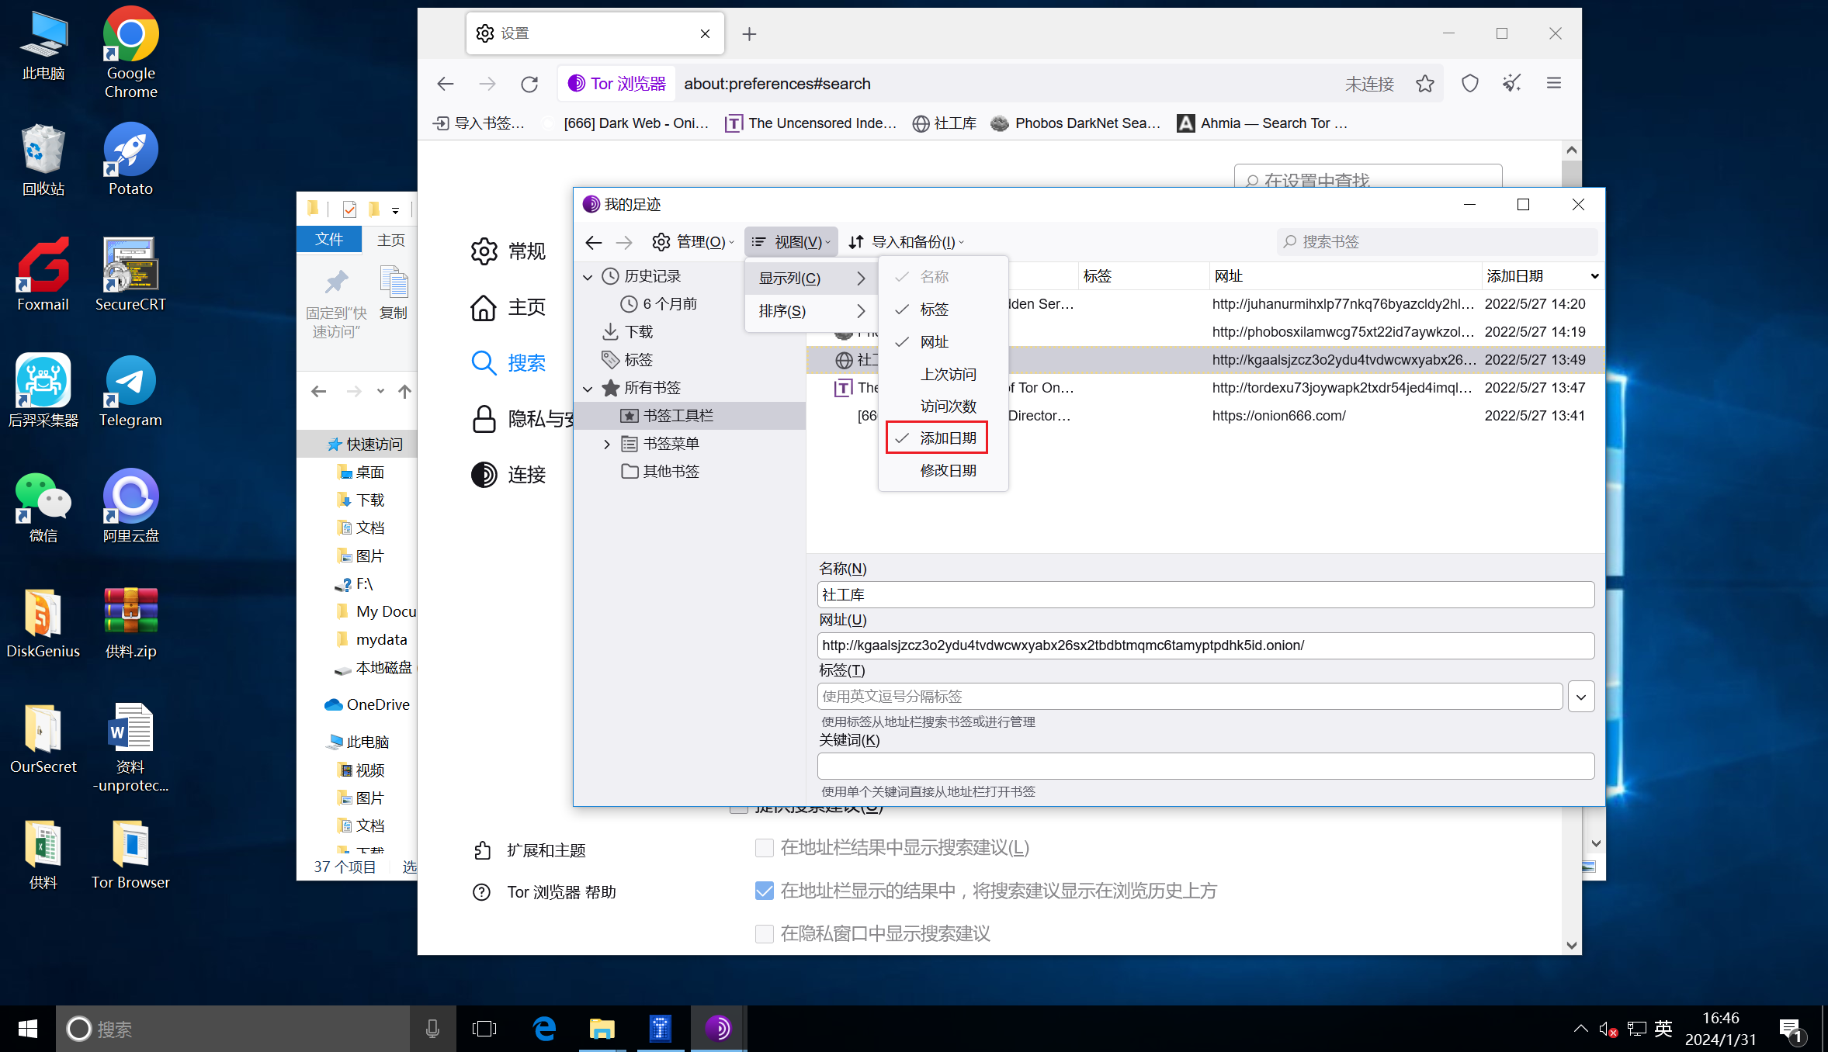Expand 书签菜单 tree node

607,444
